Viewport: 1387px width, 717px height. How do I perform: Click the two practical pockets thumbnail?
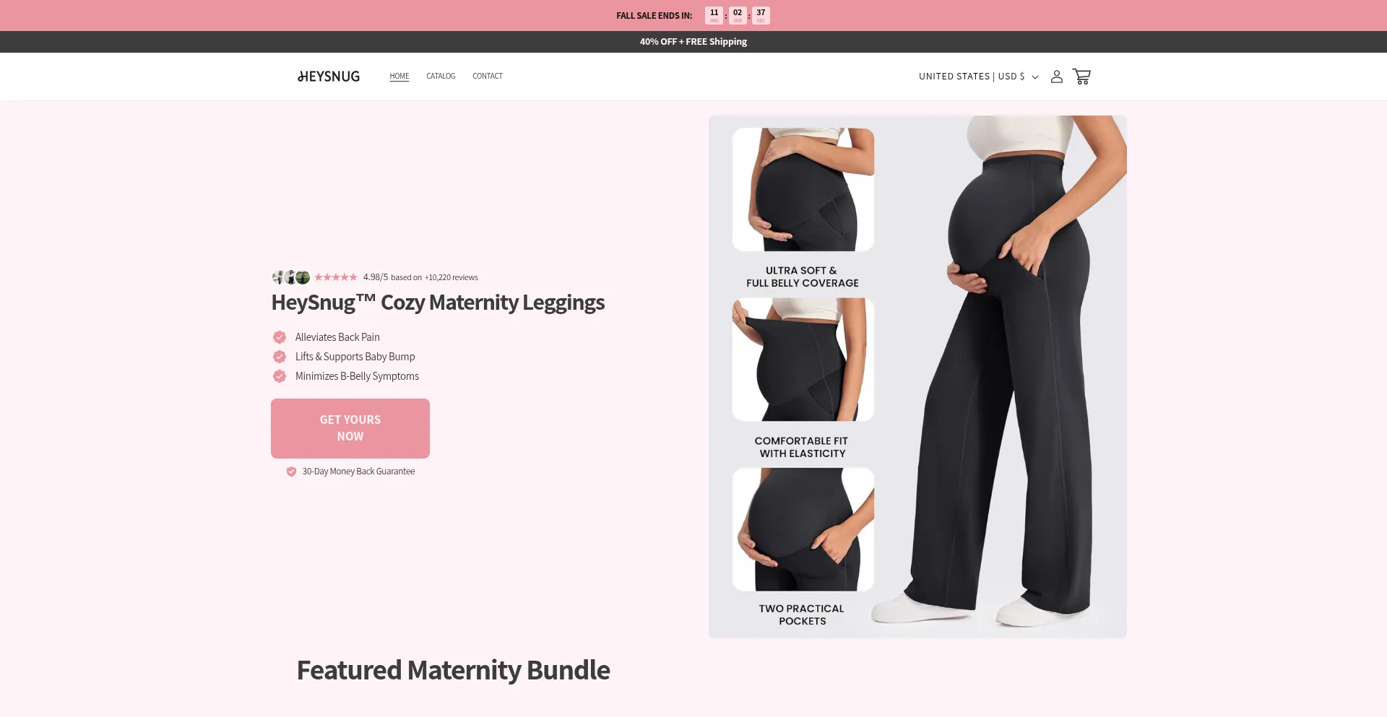click(x=803, y=529)
